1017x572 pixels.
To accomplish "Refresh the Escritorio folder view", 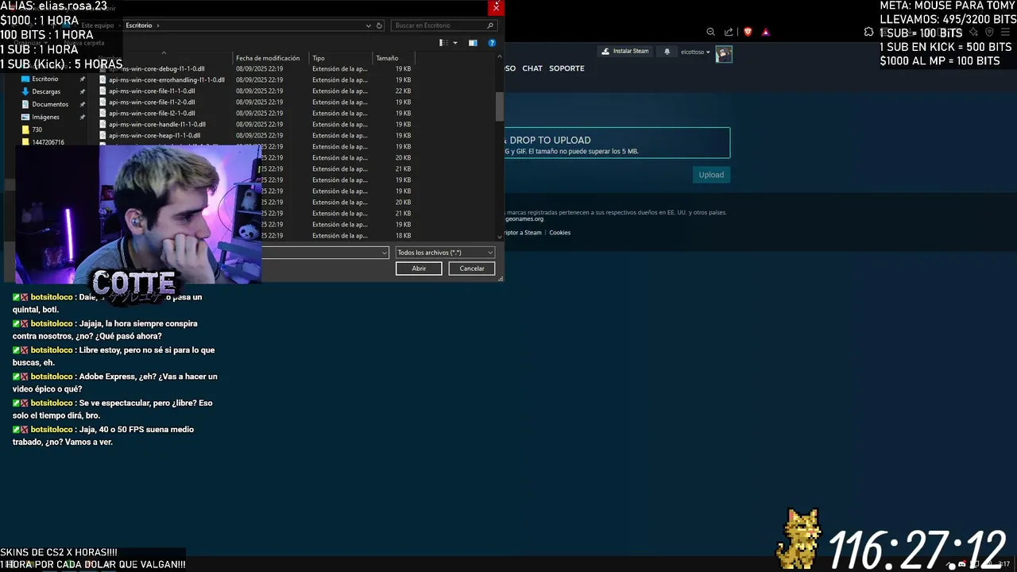I will coord(379,25).
